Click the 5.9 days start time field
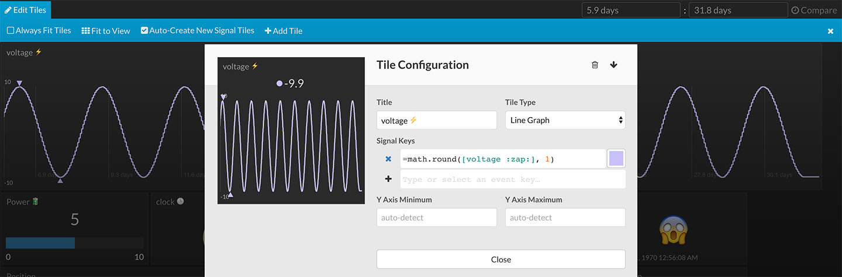Screen dimensions: 842x277 click(631, 10)
